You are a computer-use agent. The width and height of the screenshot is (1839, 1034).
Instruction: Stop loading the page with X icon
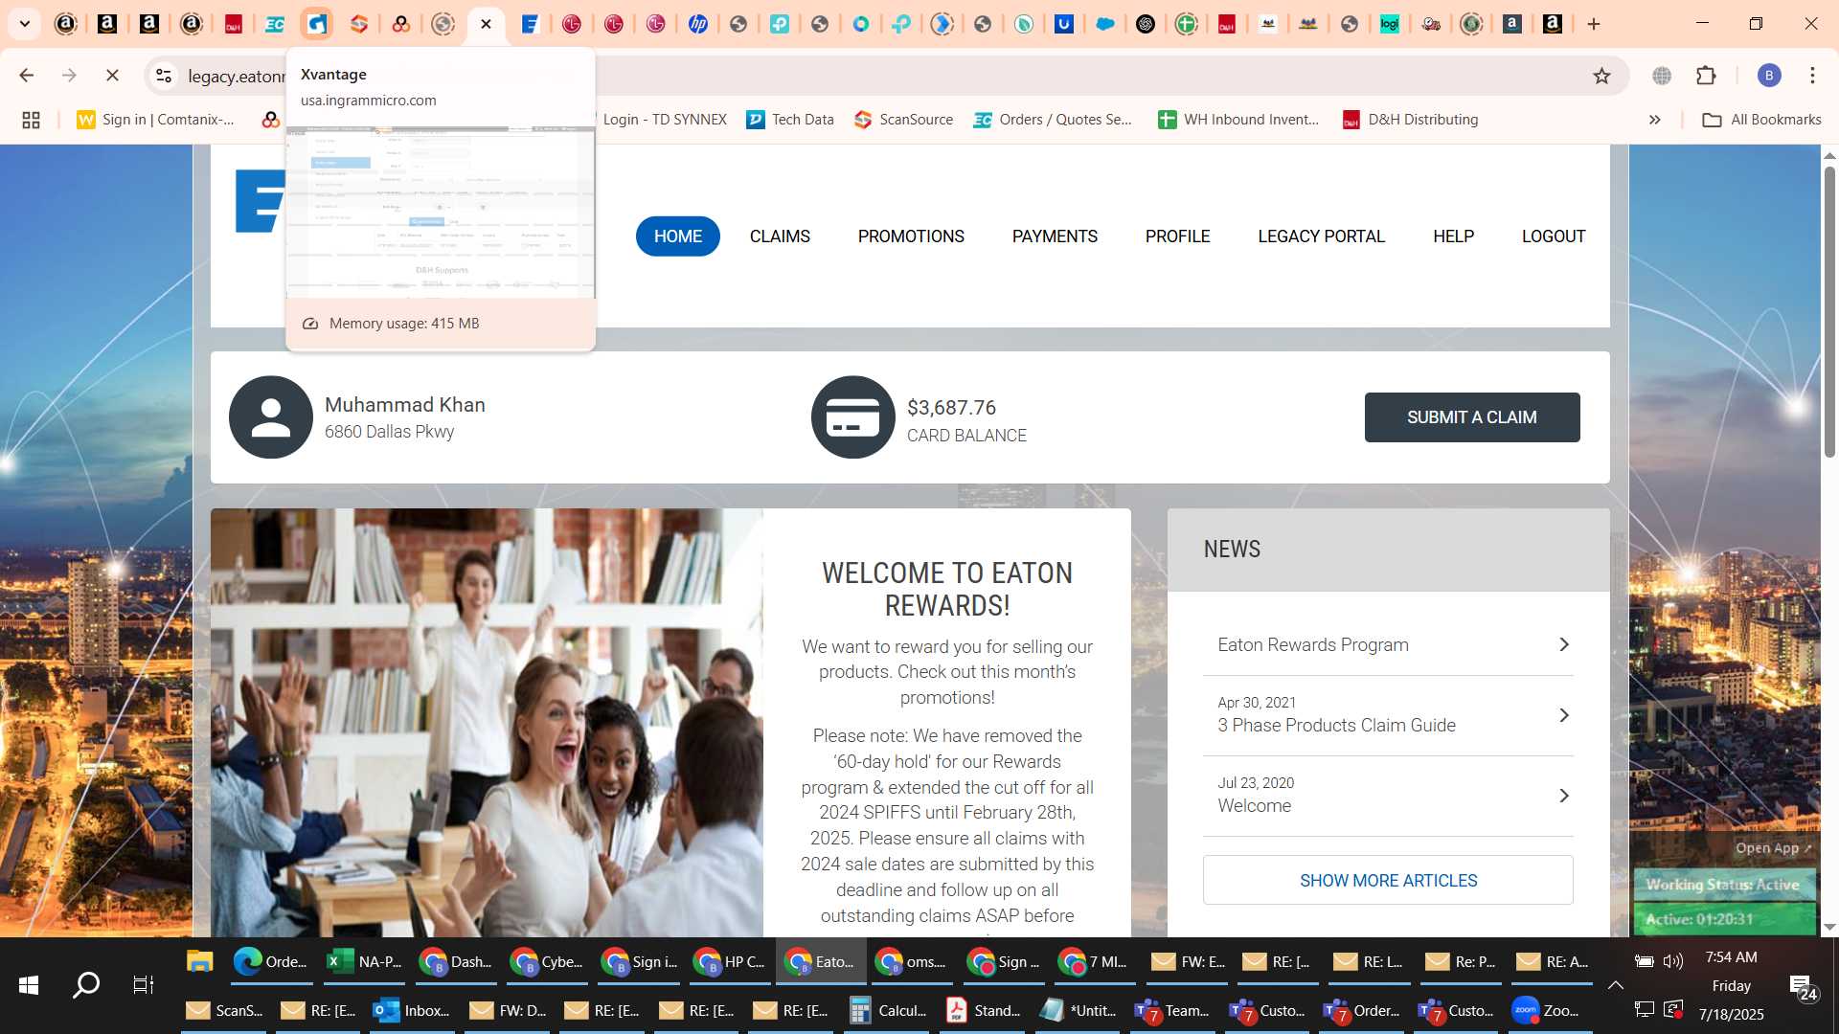pyautogui.click(x=112, y=76)
